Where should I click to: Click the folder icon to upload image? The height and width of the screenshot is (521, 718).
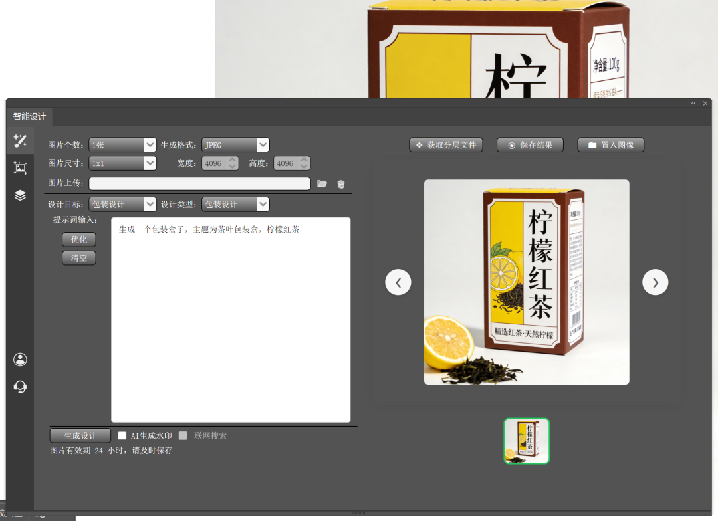pyautogui.click(x=322, y=183)
